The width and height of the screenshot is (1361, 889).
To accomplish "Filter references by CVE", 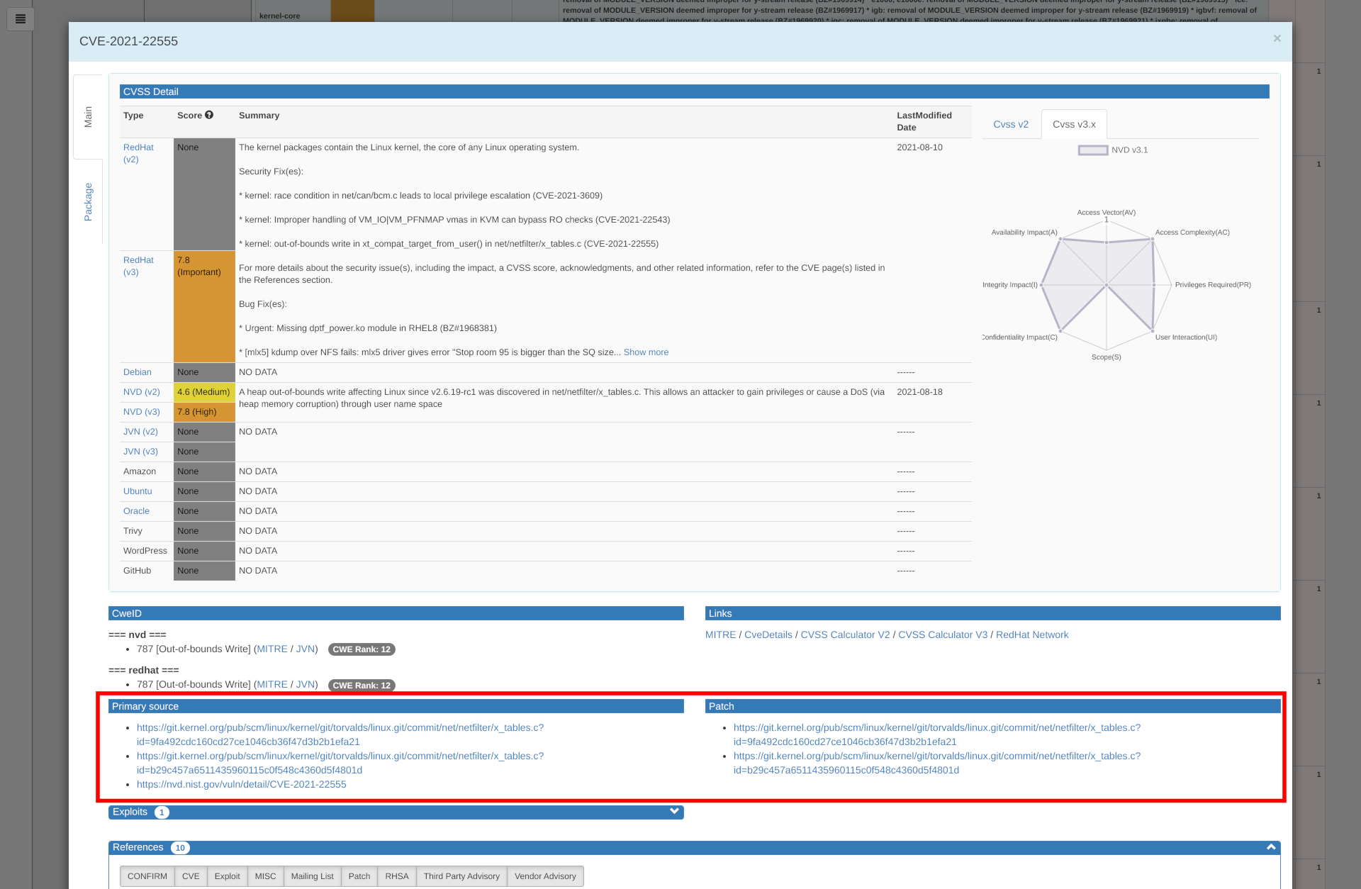I will tap(191, 876).
